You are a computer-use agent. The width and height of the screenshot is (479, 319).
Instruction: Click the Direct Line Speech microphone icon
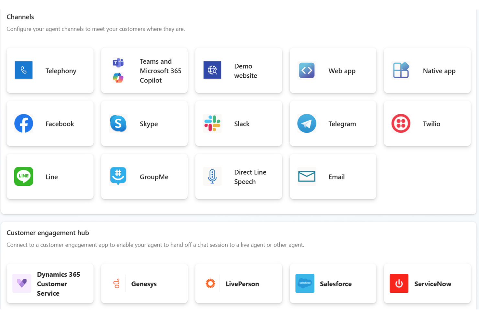tap(212, 176)
